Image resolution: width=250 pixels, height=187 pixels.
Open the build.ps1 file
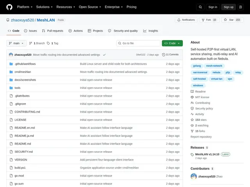(20, 168)
